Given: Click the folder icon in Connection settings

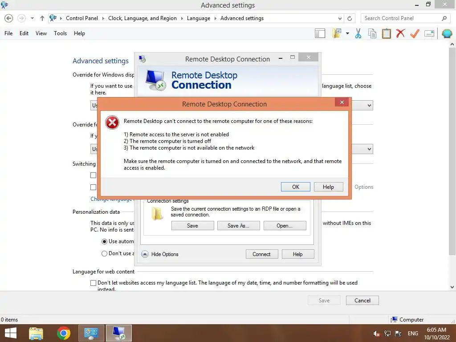Looking at the screenshot, I should (x=157, y=214).
